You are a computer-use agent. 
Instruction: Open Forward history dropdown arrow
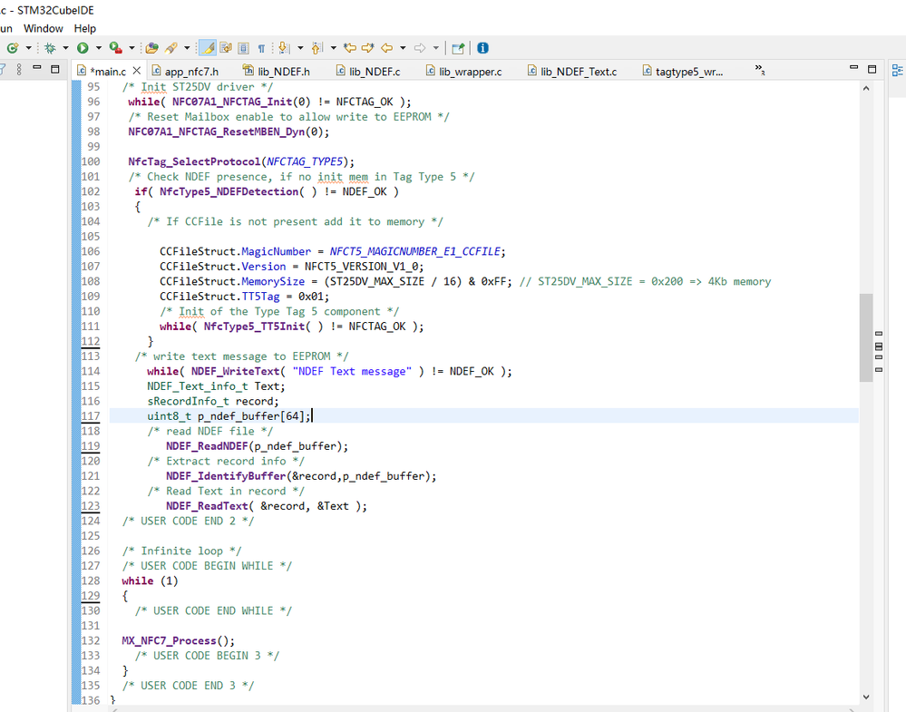(x=436, y=48)
